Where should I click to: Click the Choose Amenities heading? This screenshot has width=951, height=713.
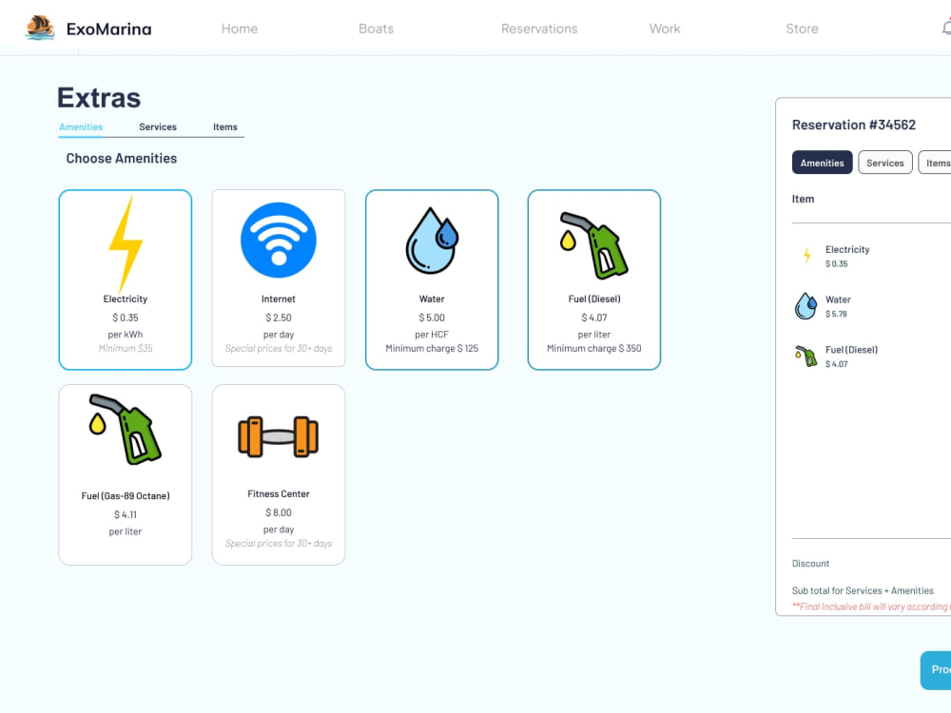[122, 158]
